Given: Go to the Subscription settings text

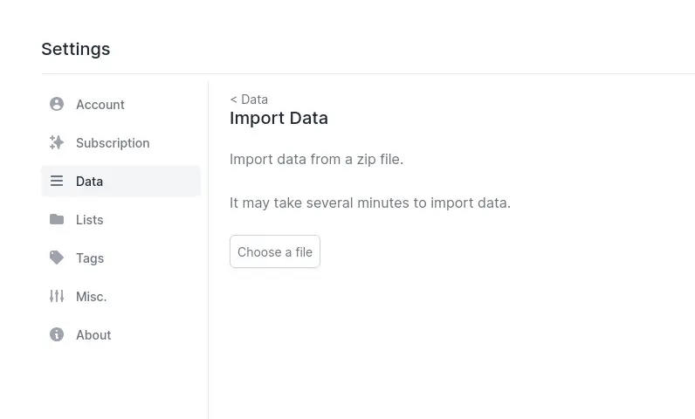Looking at the screenshot, I should (113, 143).
